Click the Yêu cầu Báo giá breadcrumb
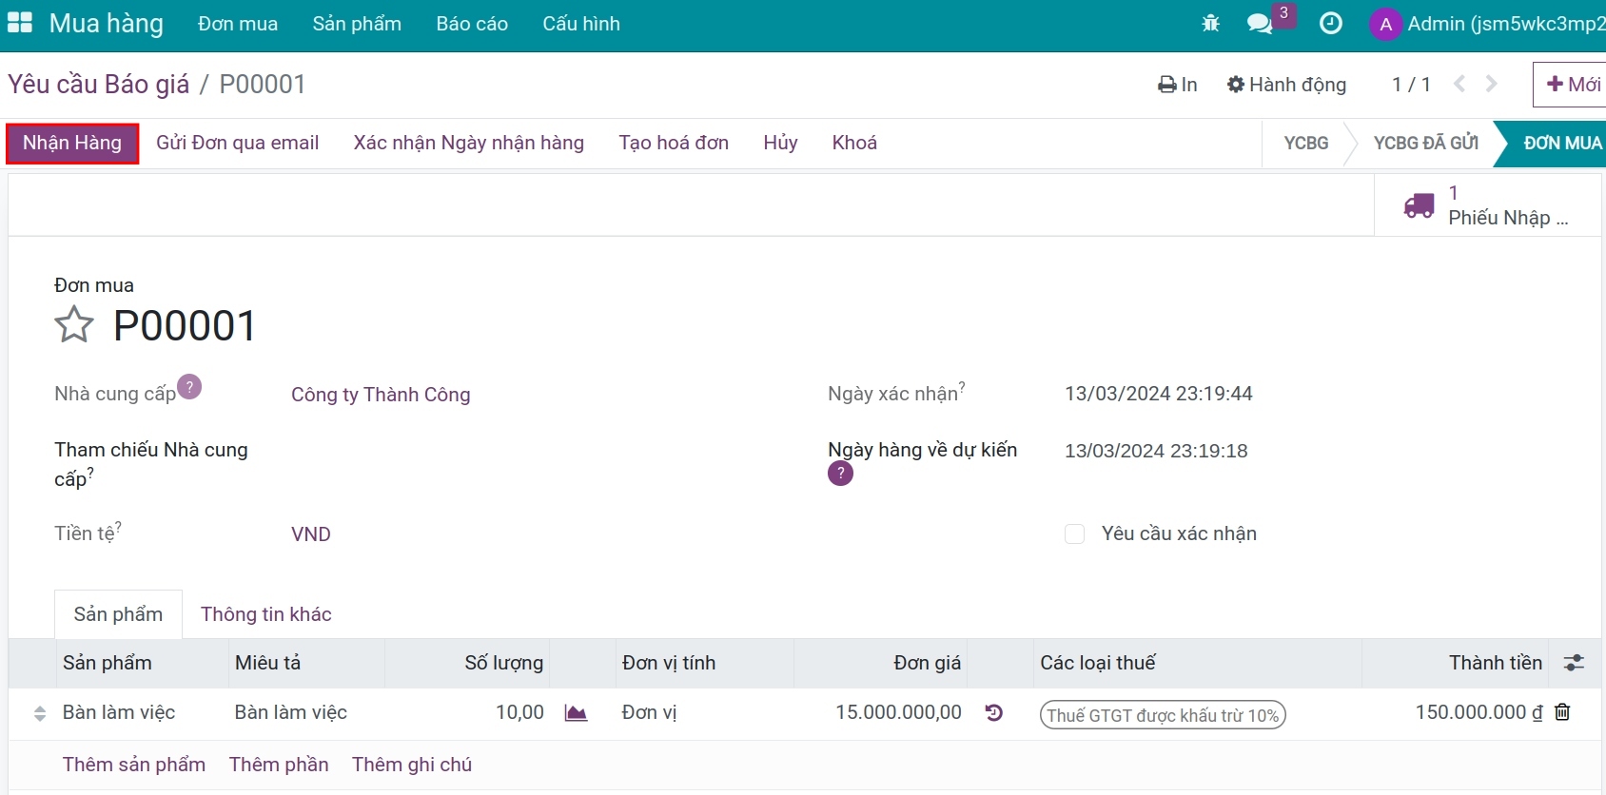 [x=99, y=85]
